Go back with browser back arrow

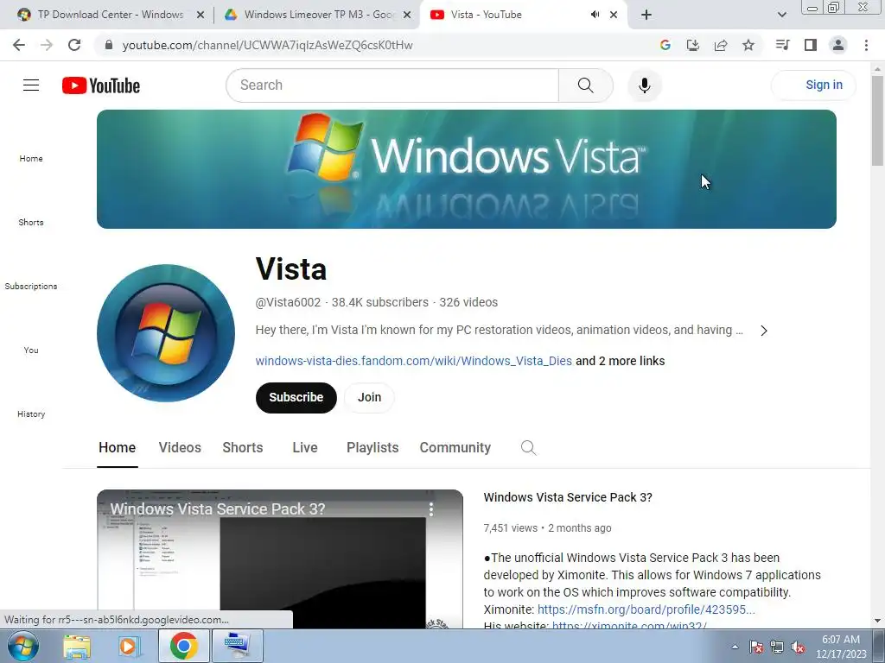click(x=19, y=45)
